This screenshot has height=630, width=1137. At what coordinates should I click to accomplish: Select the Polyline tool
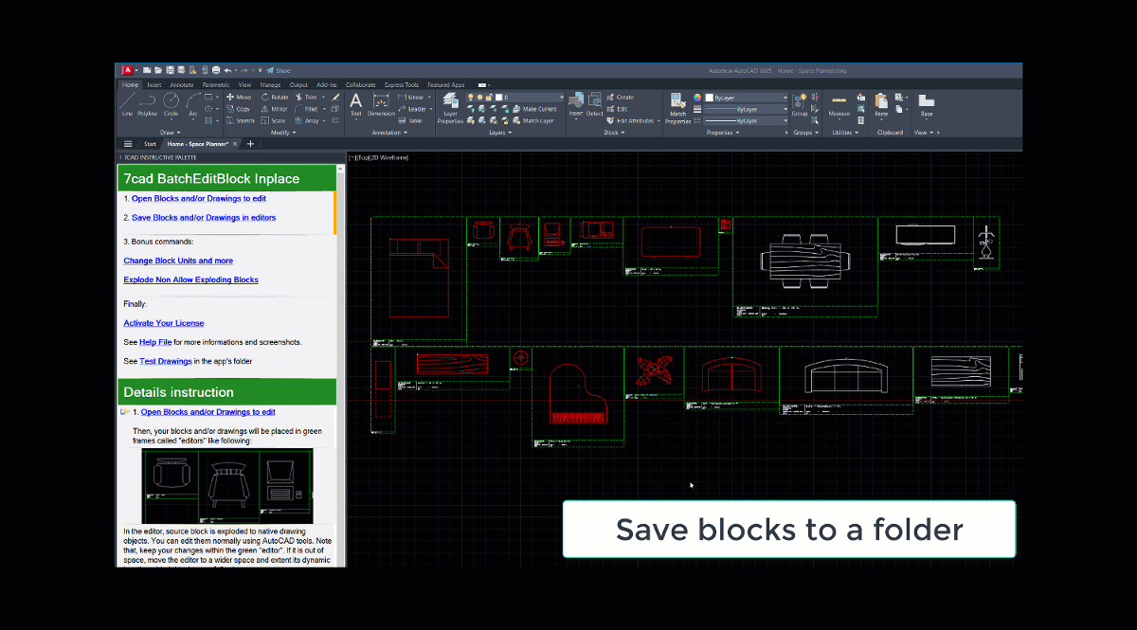tap(147, 103)
